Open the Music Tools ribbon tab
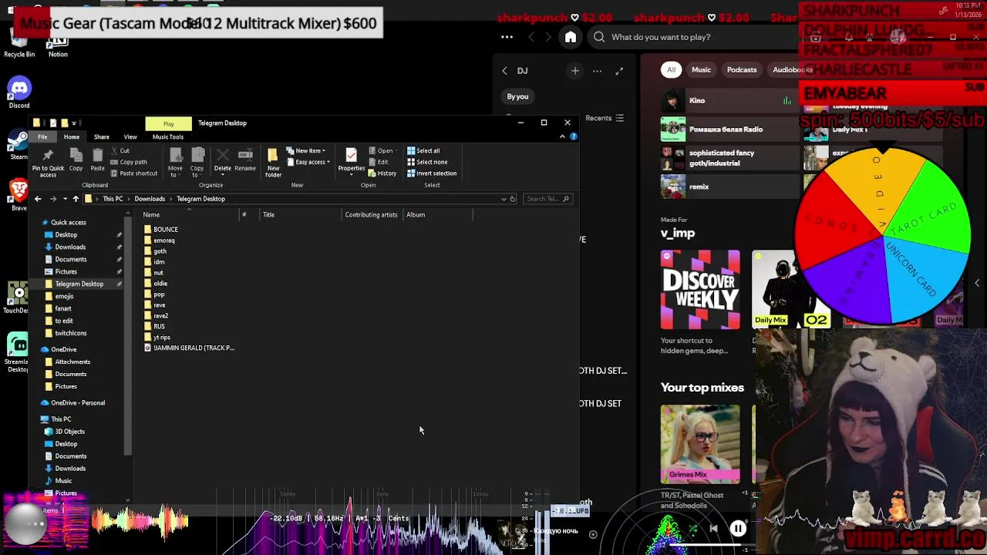The image size is (987, 555). click(x=168, y=137)
